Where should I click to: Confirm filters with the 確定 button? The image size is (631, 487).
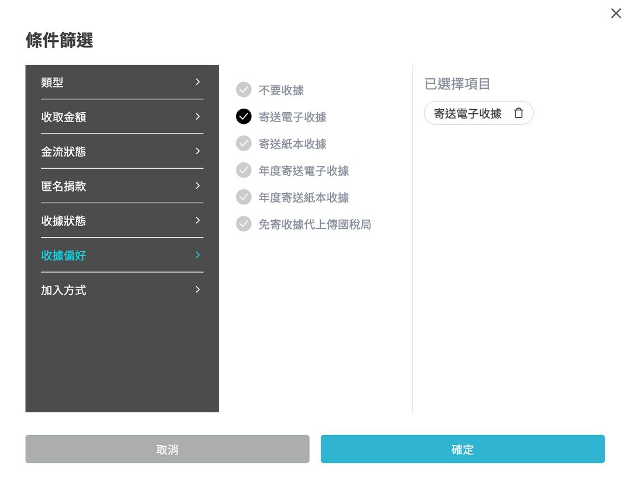pos(463,449)
